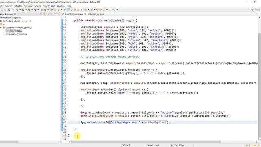
Task: Open the Refactor menu
Action: click(x=18, y=6)
